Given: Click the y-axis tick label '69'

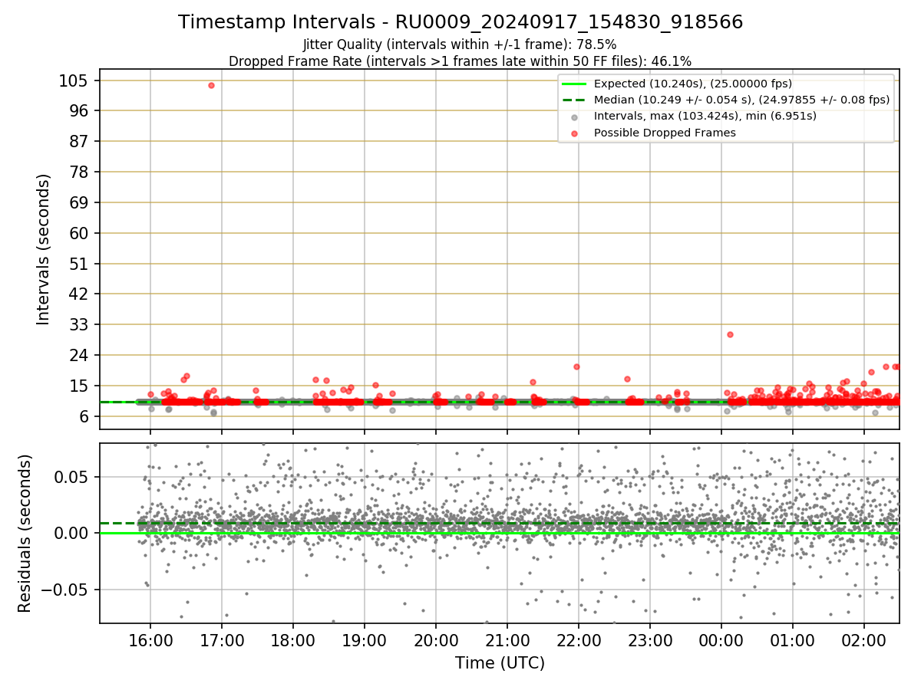Looking at the screenshot, I should [78, 202].
